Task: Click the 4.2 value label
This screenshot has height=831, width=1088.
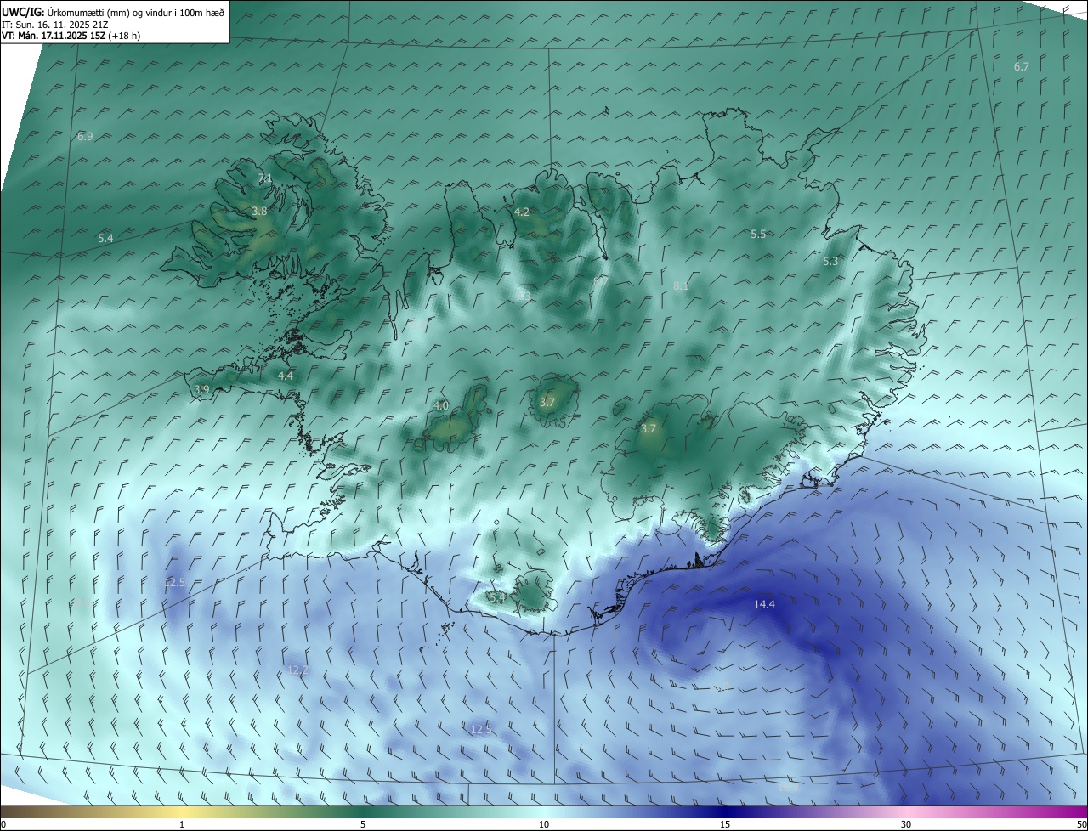Action: [x=522, y=212]
